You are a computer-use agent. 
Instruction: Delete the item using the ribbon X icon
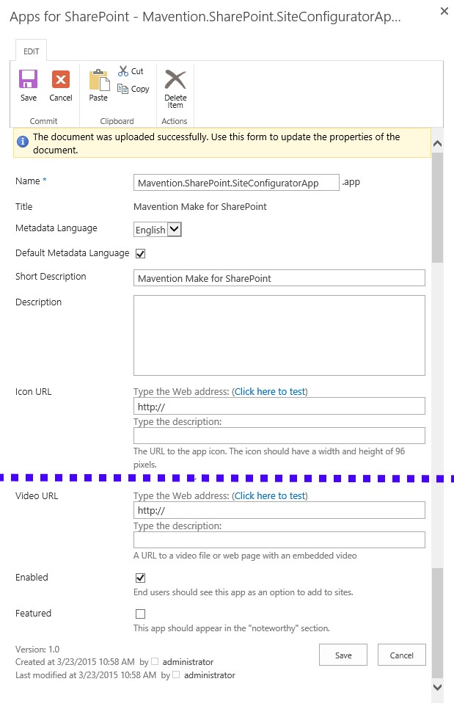175,80
